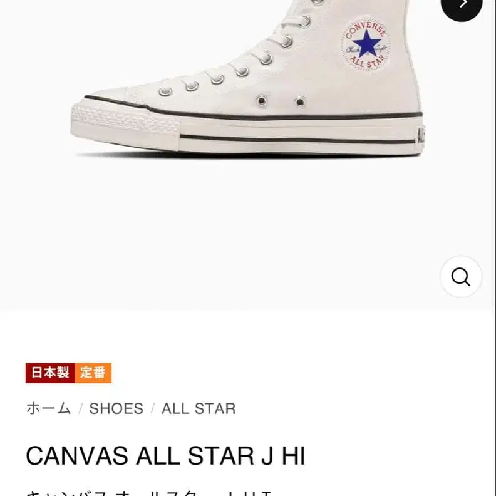
Task: Click the slash between ホーム and SHOES
Action: pos(80,409)
